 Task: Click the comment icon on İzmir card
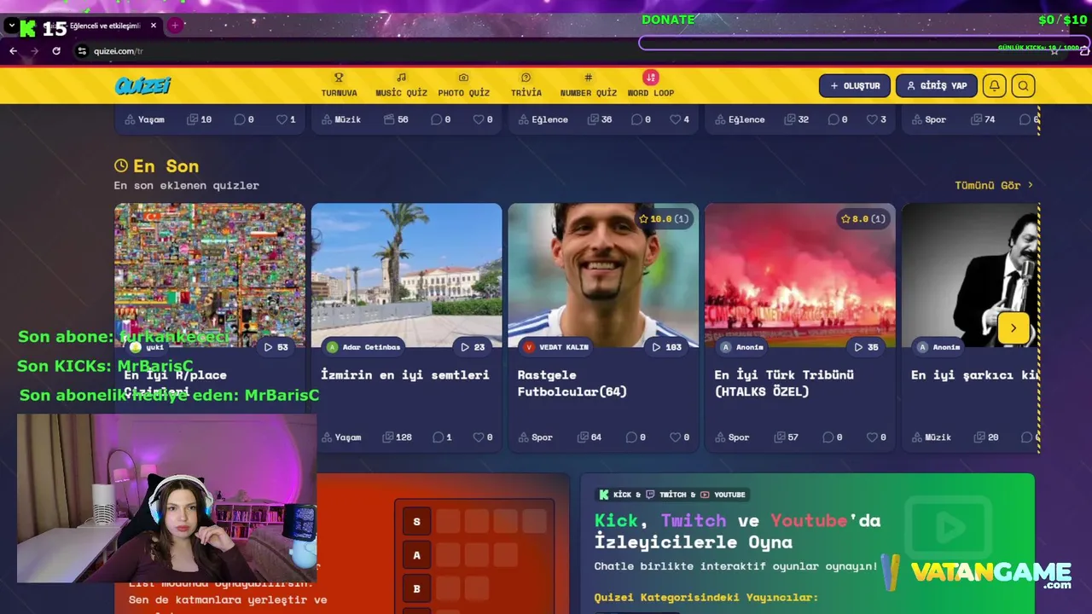point(439,437)
